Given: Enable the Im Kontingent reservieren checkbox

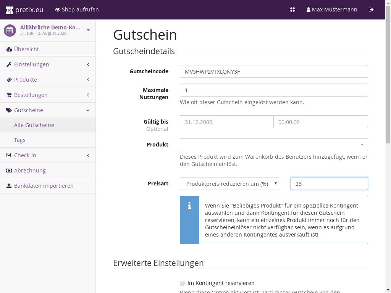Looking at the screenshot, I should tap(182, 283).
